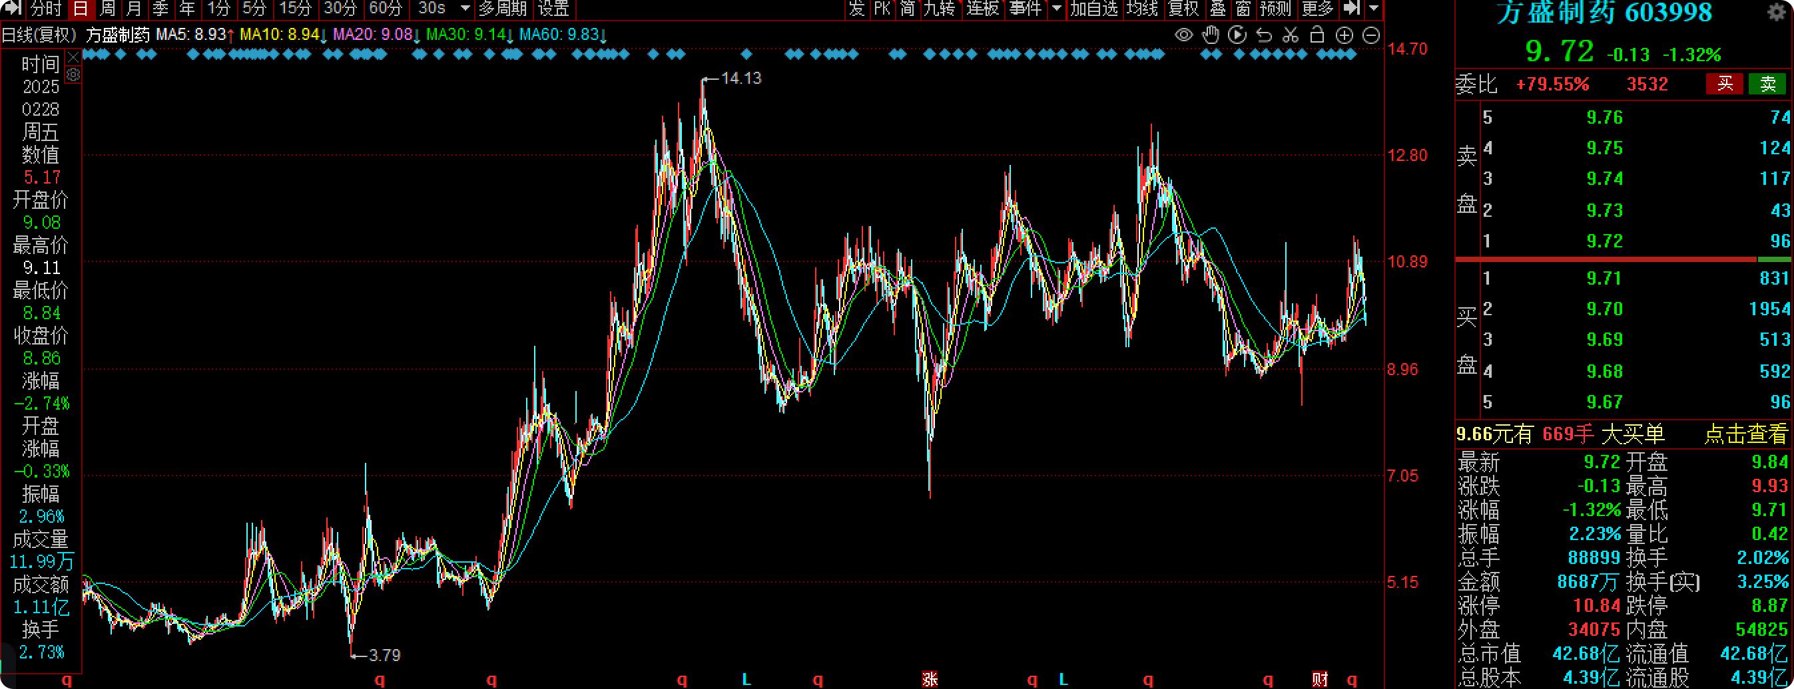1794x689 pixels.
Task: Open the 窗 window layout option
Action: click(x=1243, y=9)
